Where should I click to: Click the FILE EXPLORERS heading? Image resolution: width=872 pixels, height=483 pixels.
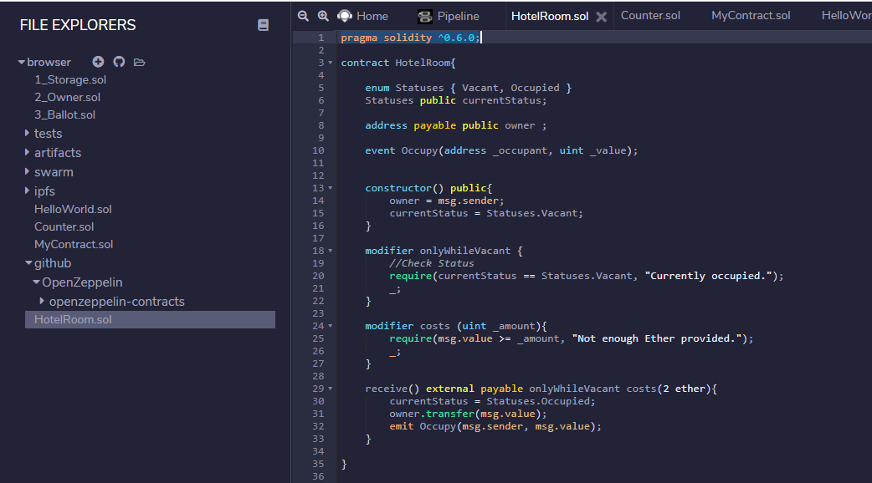pyautogui.click(x=77, y=25)
